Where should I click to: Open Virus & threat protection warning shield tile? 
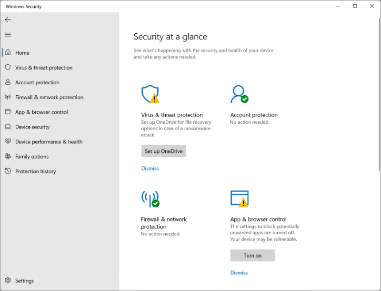(x=150, y=94)
